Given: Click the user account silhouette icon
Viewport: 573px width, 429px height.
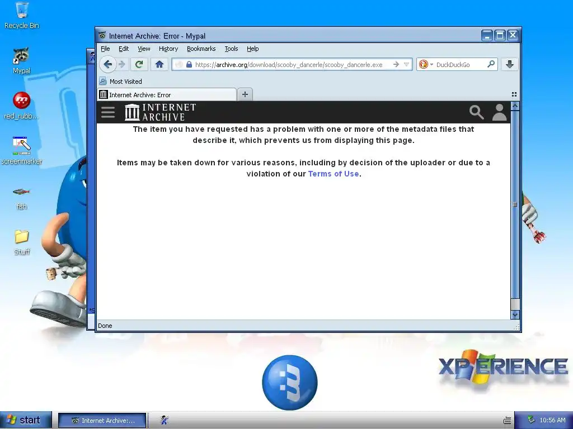Looking at the screenshot, I should (499, 112).
